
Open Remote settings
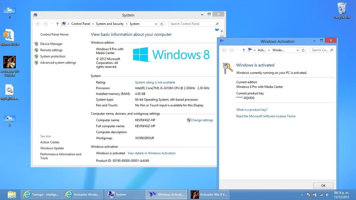[51, 50]
